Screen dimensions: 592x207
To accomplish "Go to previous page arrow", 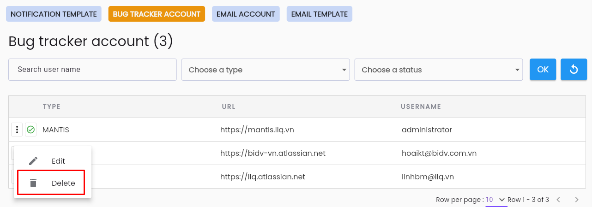I will pos(558,200).
